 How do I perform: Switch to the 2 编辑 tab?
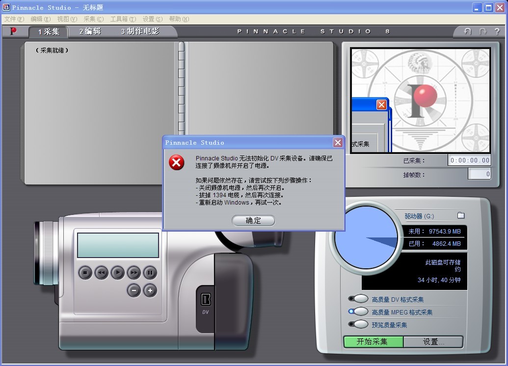tap(90, 31)
